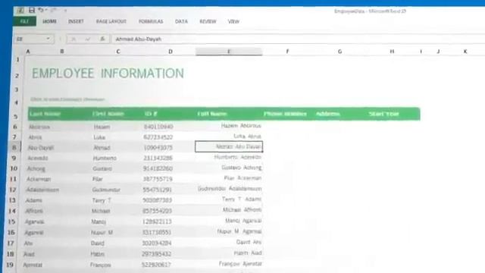Click full name cell Gustavo Achong

tap(242, 168)
